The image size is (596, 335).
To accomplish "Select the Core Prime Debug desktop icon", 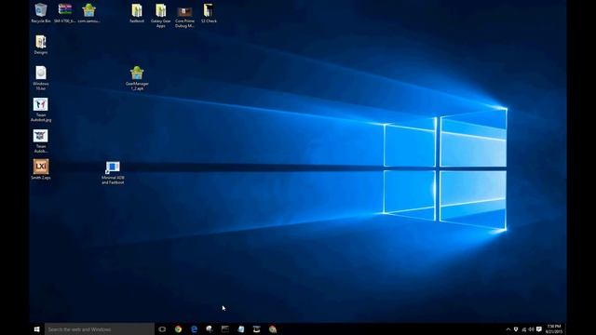I will click(184, 16).
